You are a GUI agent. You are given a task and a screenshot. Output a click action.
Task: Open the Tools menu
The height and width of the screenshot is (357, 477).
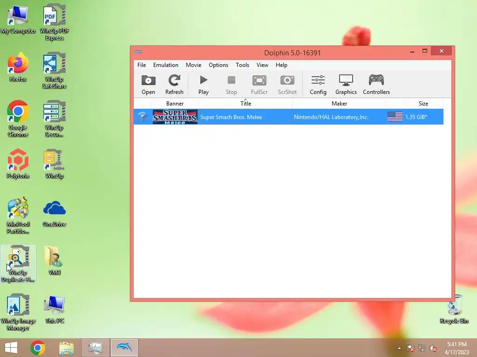click(242, 65)
